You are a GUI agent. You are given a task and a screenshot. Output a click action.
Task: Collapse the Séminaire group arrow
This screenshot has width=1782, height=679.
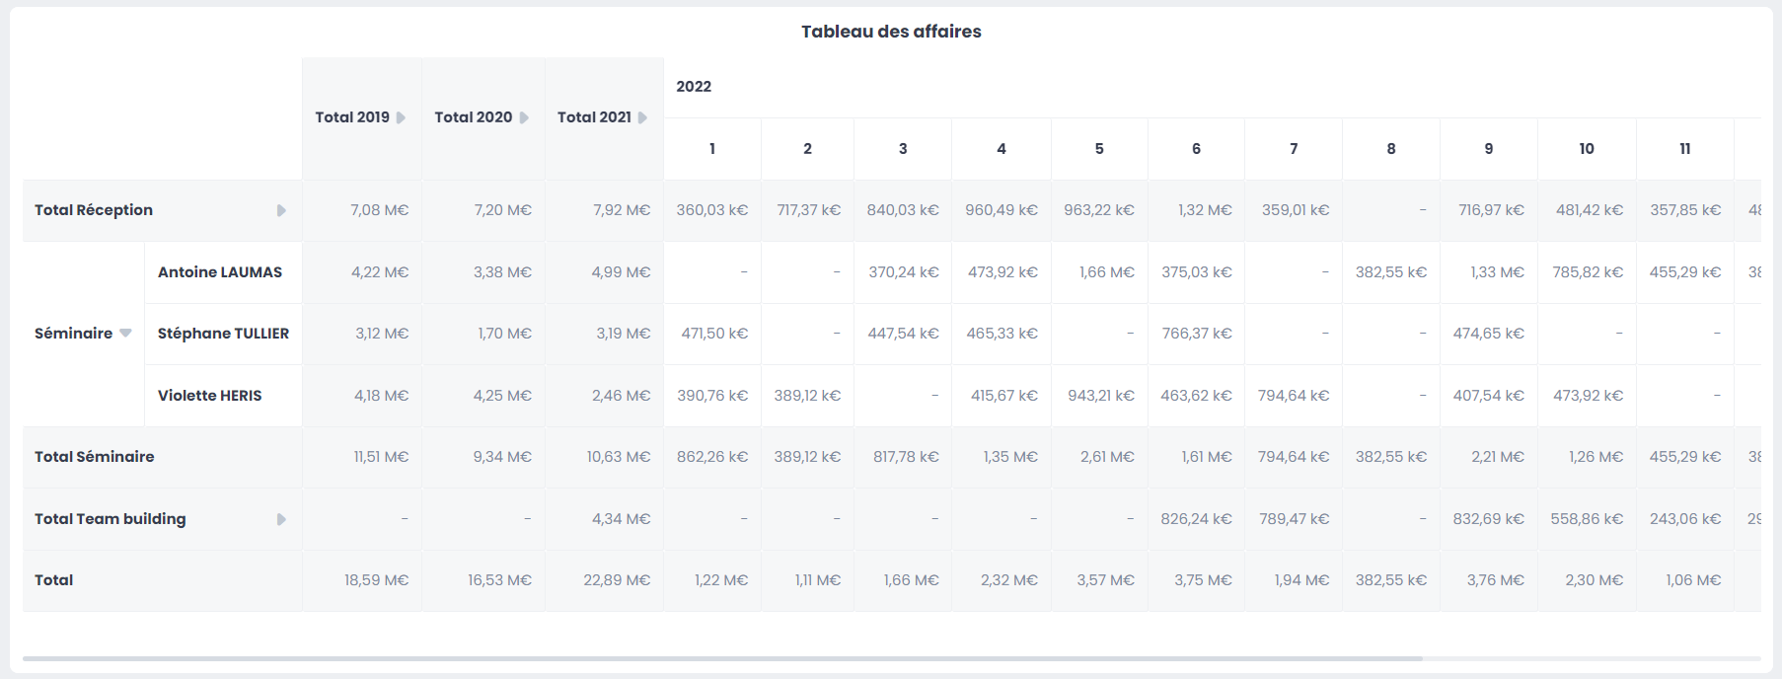click(125, 334)
